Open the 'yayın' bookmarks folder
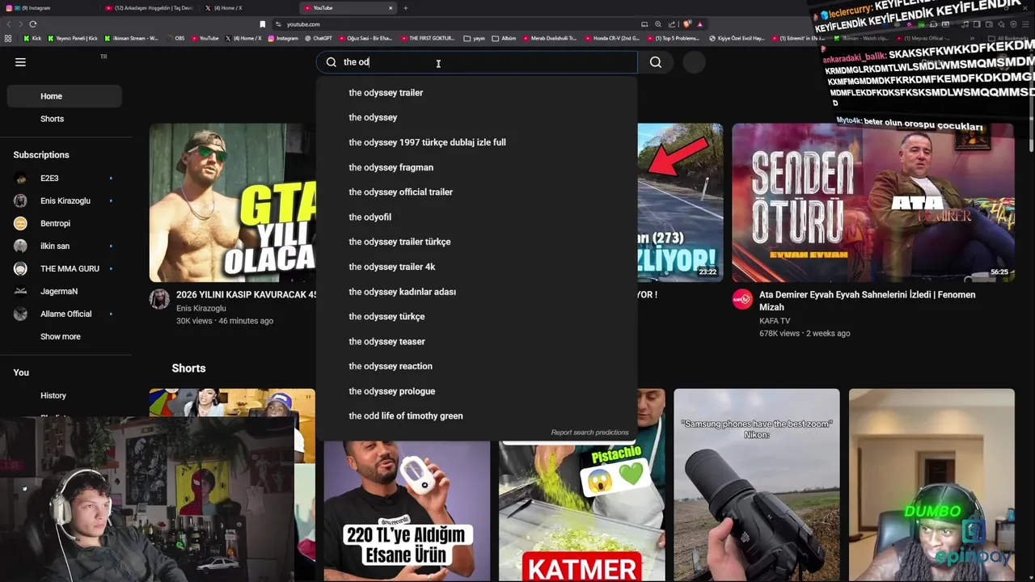The image size is (1035, 582). [x=475, y=38]
